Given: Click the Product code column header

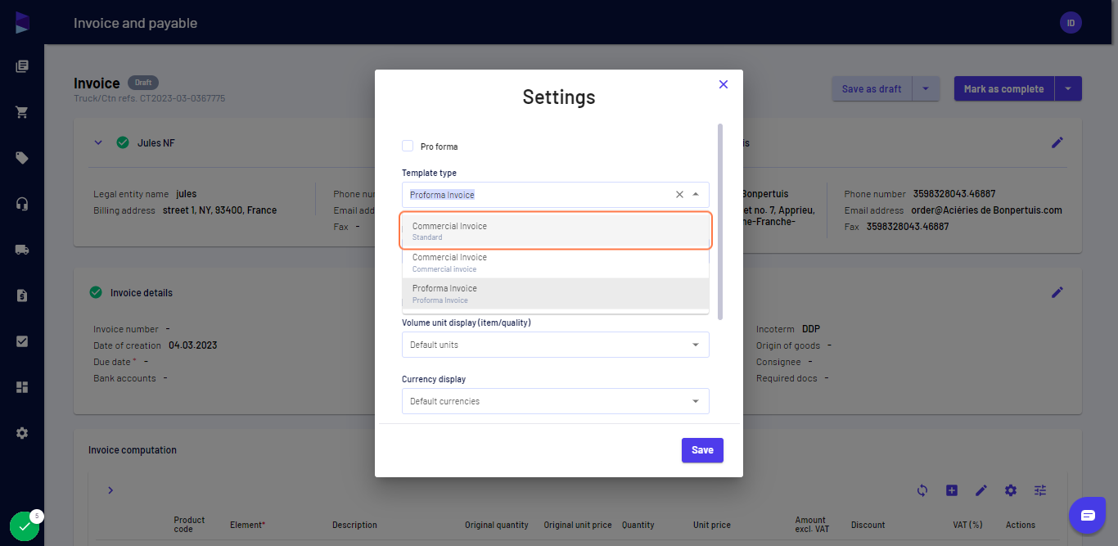Looking at the screenshot, I should click(189, 525).
